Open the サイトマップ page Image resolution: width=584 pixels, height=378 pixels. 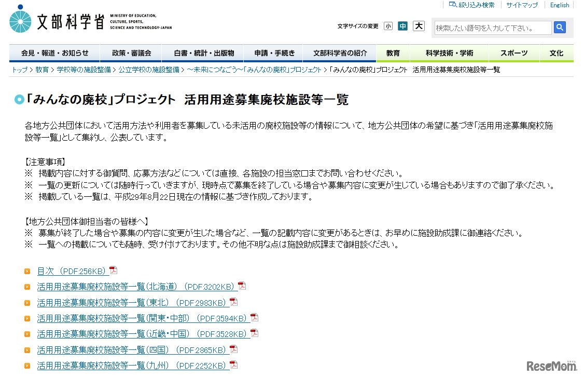pyautogui.click(x=522, y=5)
